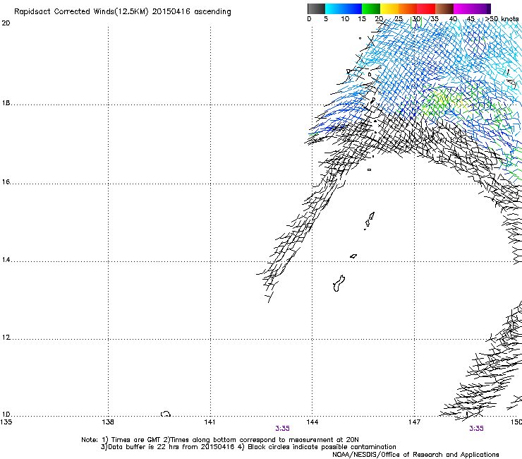Click the Guam island outline
This screenshot has width=522, height=459.
(339, 284)
